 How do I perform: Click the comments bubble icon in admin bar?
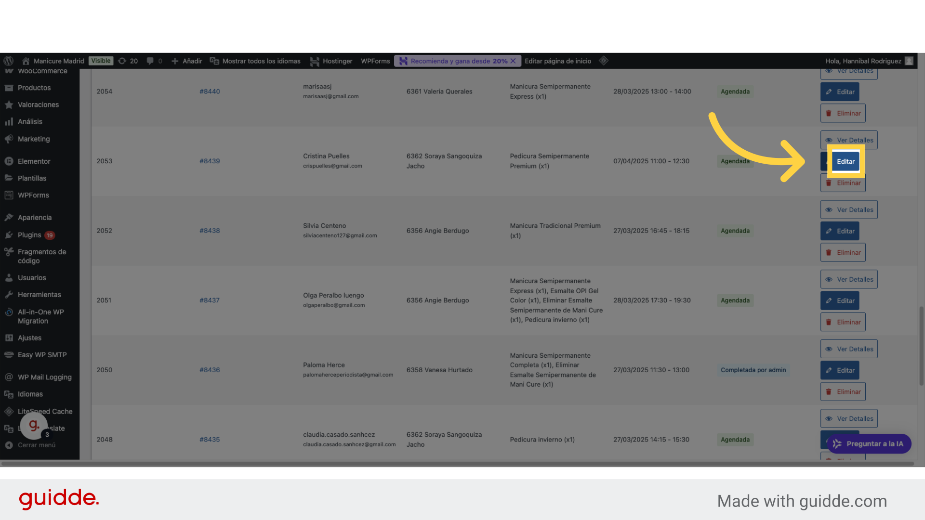tap(150, 61)
